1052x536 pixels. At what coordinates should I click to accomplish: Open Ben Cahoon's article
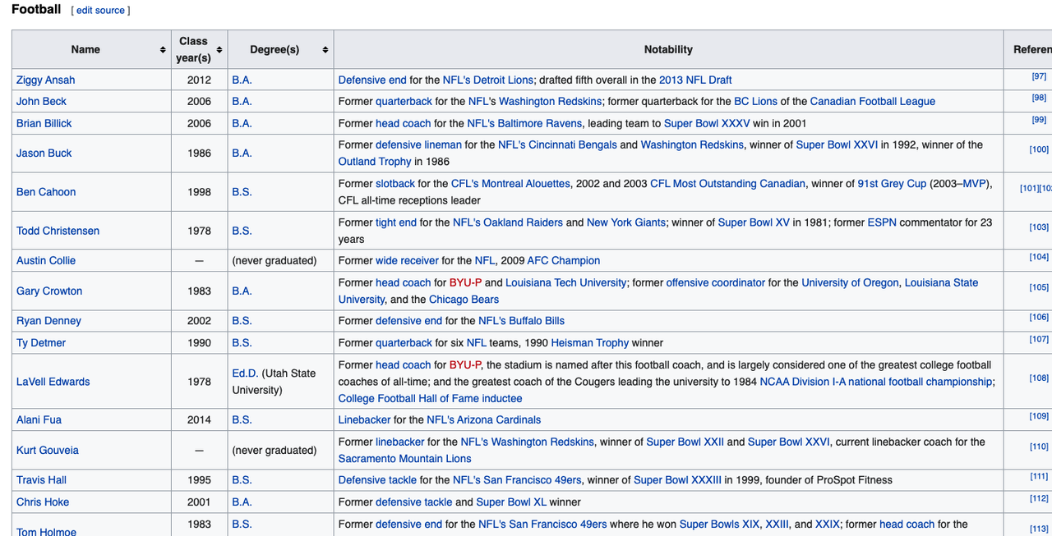tap(46, 191)
